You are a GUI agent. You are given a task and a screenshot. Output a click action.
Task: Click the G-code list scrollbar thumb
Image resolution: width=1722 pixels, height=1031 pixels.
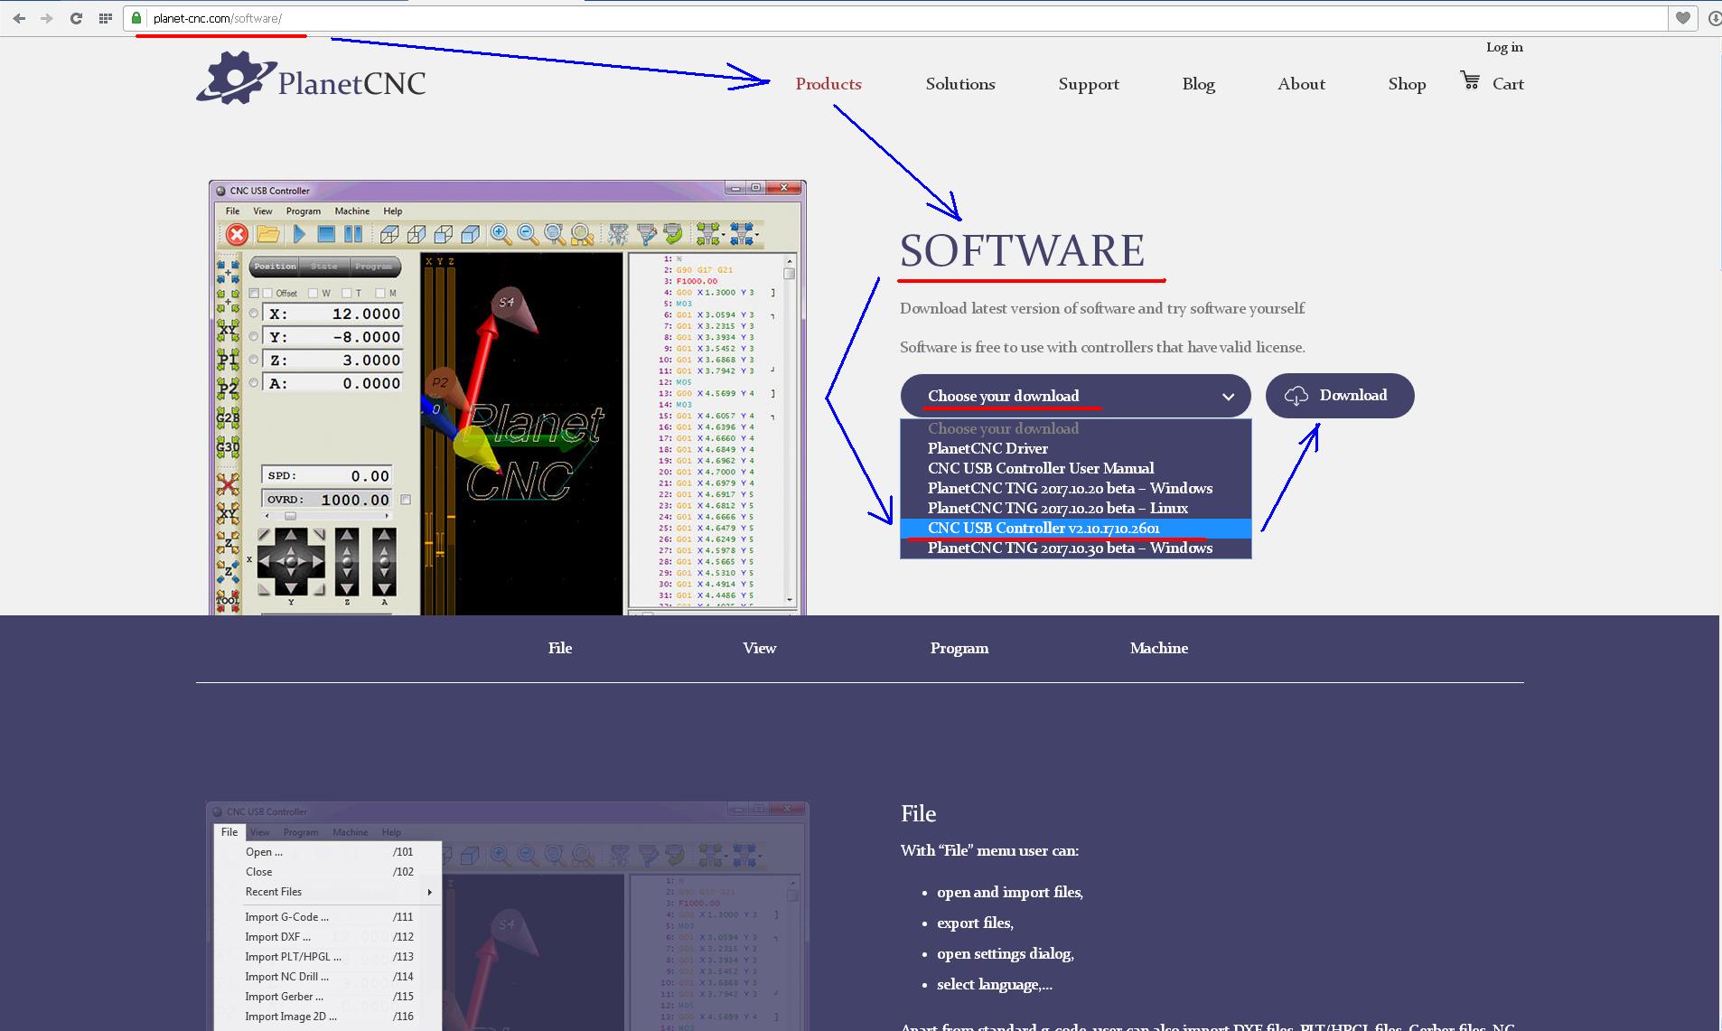(790, 273)
